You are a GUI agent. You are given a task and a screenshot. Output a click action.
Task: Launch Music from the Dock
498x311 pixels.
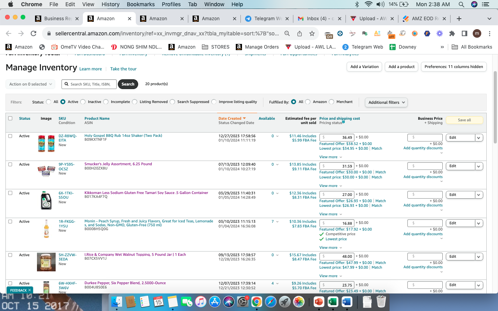click(201, 302)
